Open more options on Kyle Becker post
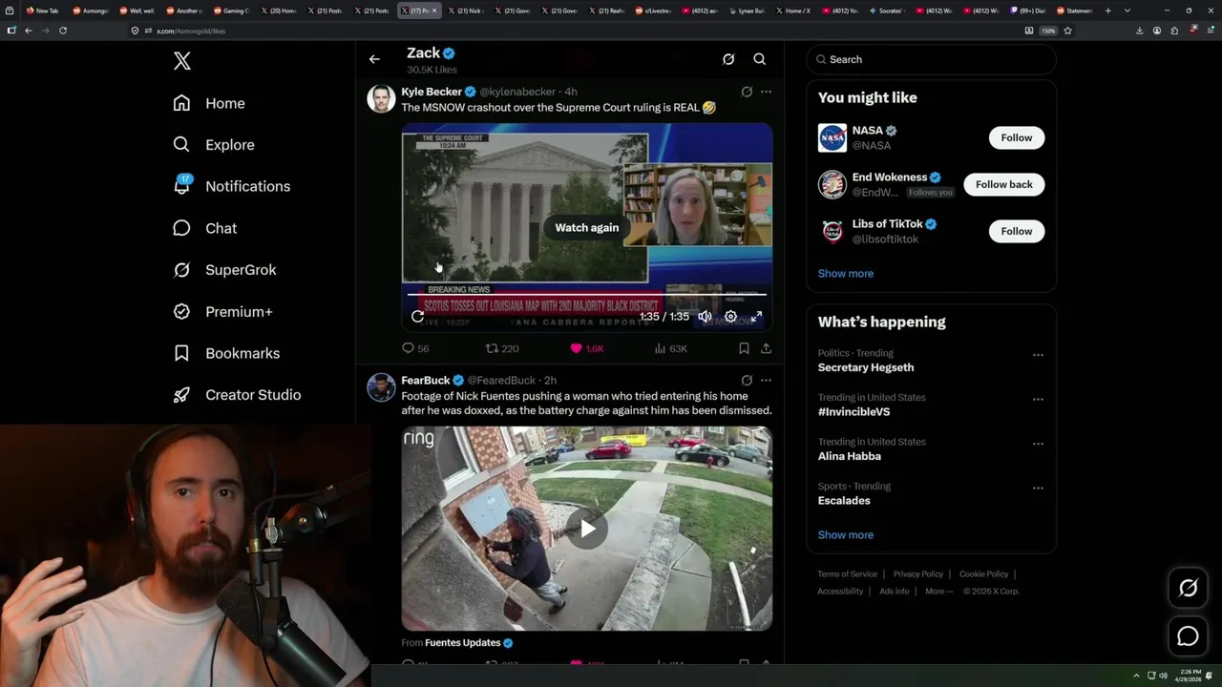Screen dimensions: 1222x687 click(x=766, y=92)
